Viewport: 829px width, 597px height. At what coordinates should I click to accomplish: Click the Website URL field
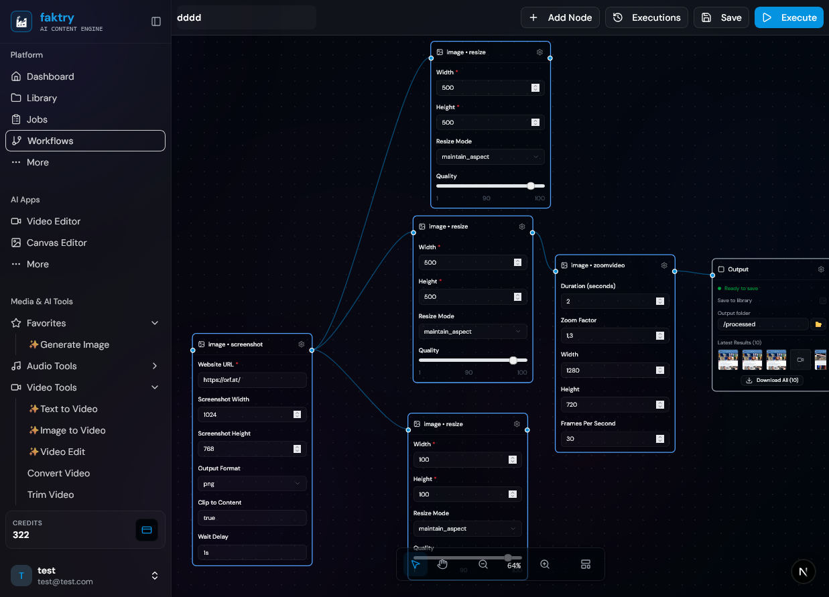pos(252,380)
